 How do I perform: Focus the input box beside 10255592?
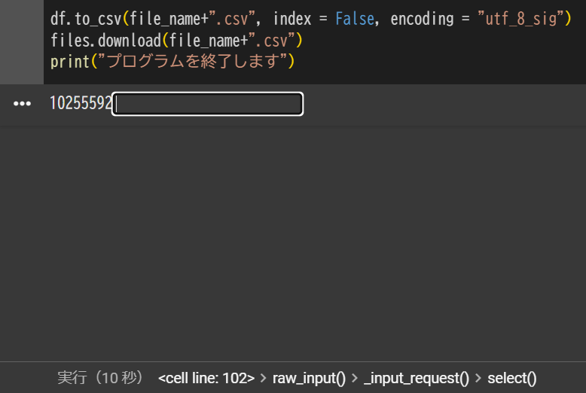pos(207,104)
